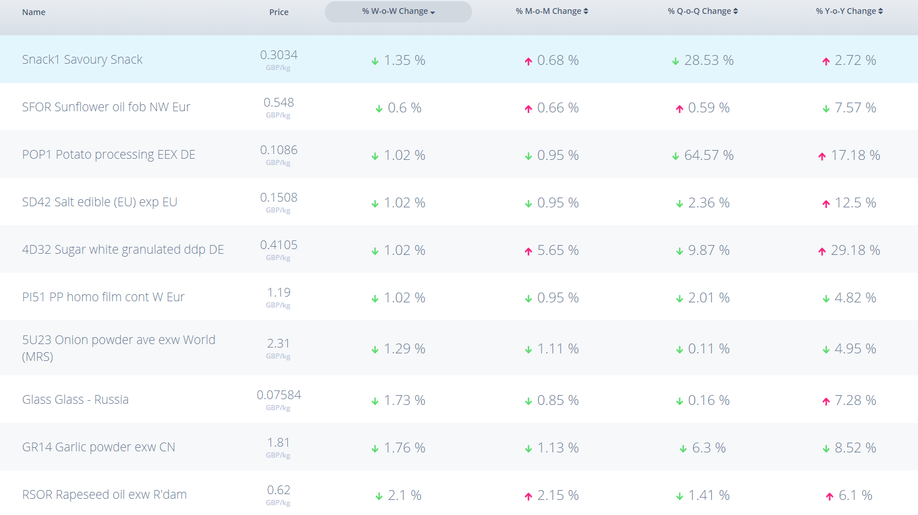Select the 0.548 price value

tap(279, 103)
